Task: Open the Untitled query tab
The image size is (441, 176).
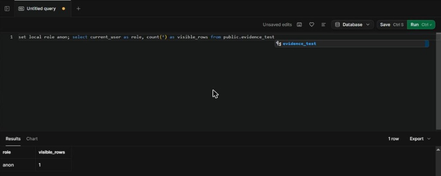Action: (x=43, y=9)
